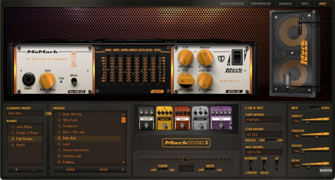Image resolution: width=335 pixels, height=180 pixels.
Task: Open the Info menu item
Action: point(305,4)
